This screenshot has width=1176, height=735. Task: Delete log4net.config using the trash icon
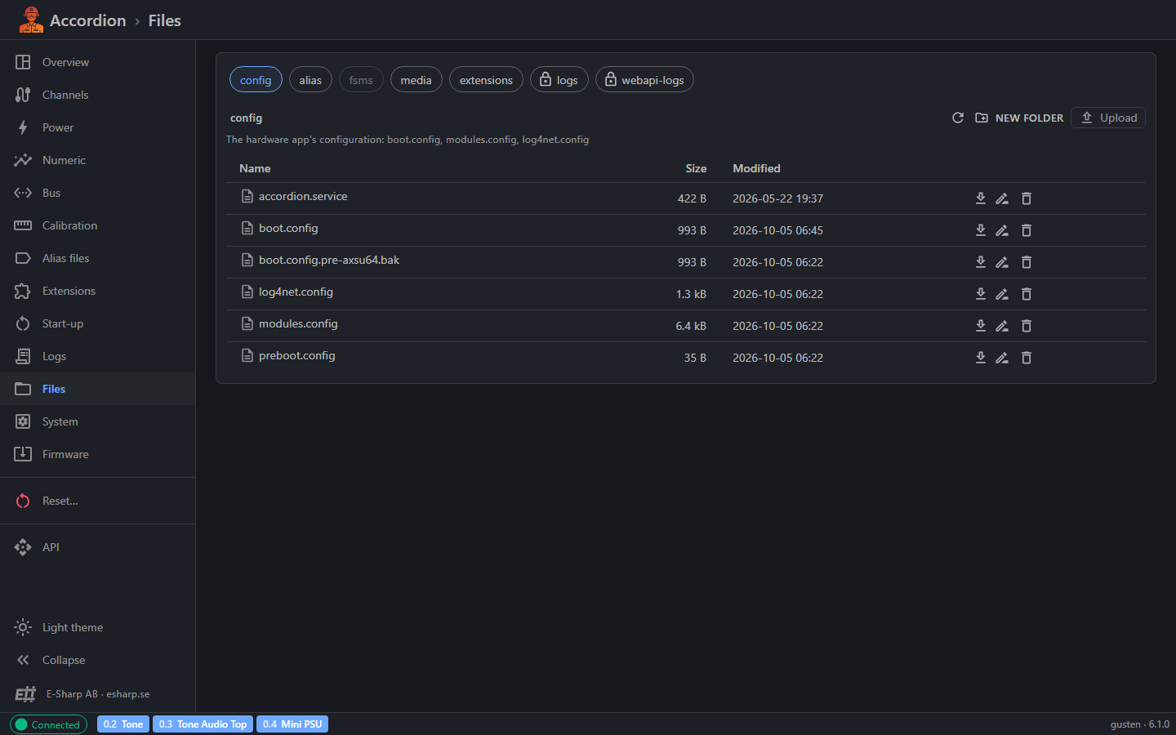(x=1027, y=294)
